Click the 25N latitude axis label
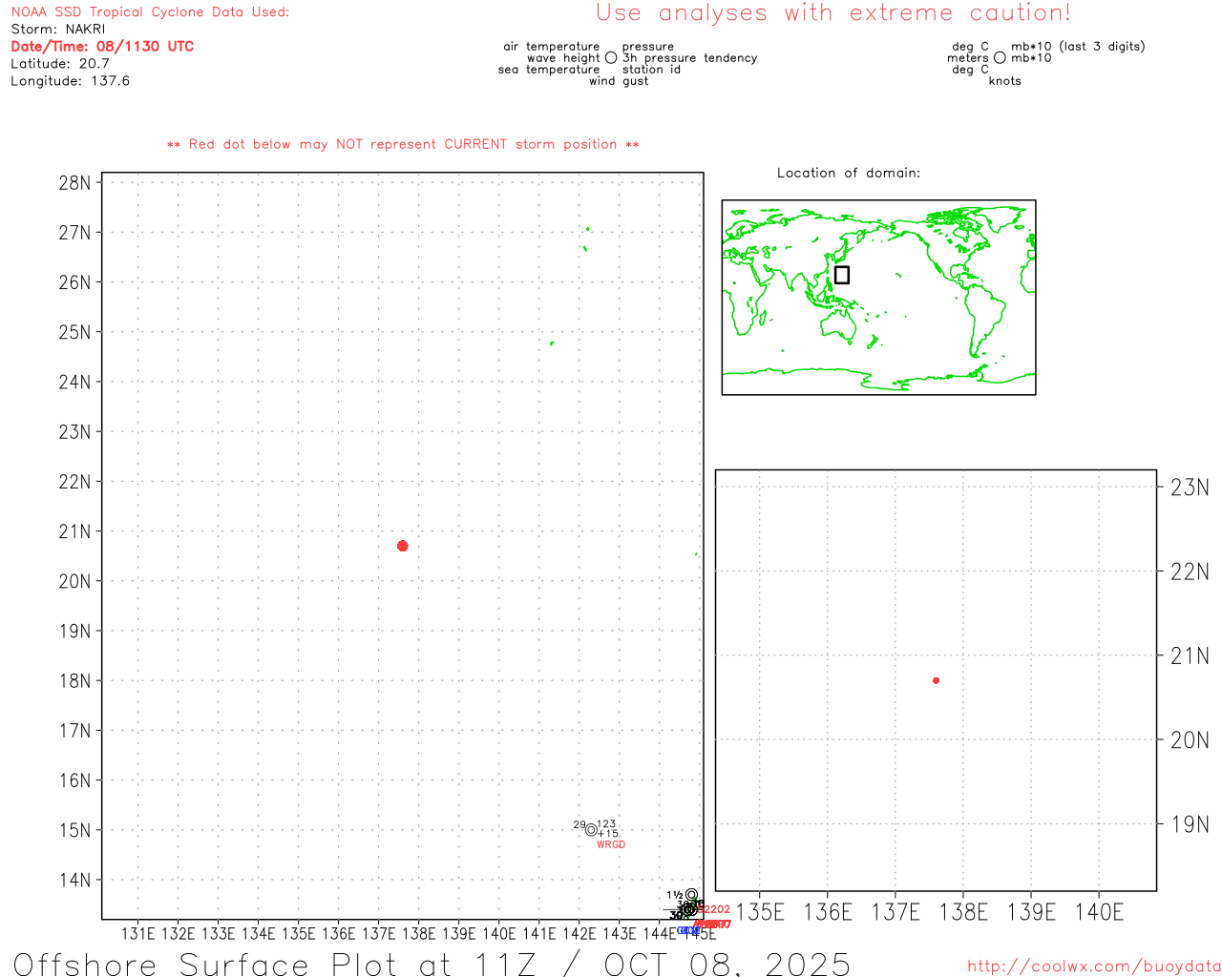1222x977 pixels. coord(74,333)
